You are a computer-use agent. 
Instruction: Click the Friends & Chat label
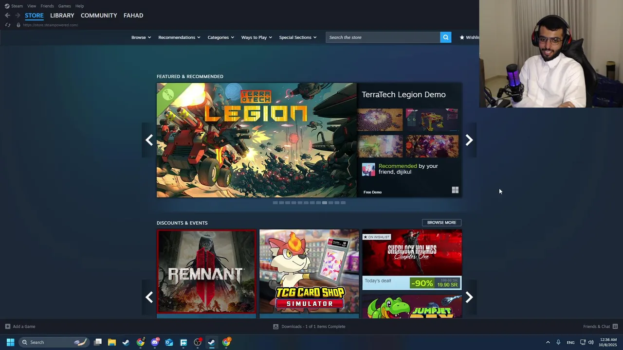(x=596, y=327)
